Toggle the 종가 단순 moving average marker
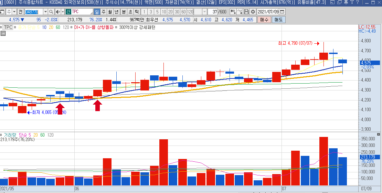382x193 pixels. (15, 27)
